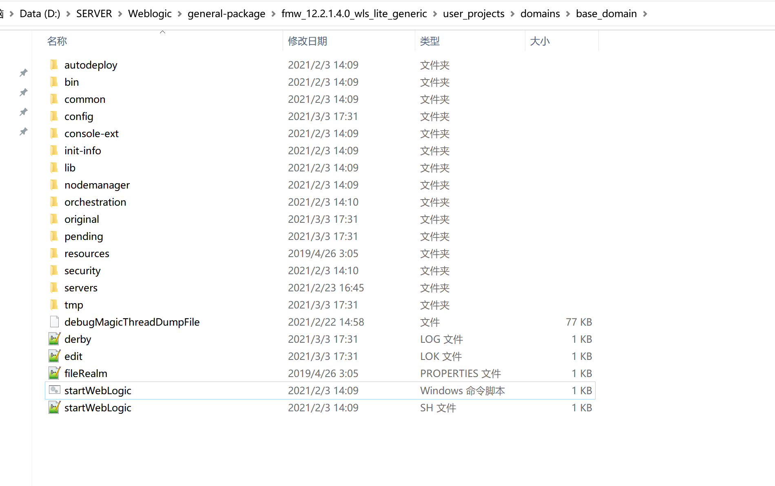Screen dimensions: 775x486
Task: Open the config folder icon
Action: point(54,116)
